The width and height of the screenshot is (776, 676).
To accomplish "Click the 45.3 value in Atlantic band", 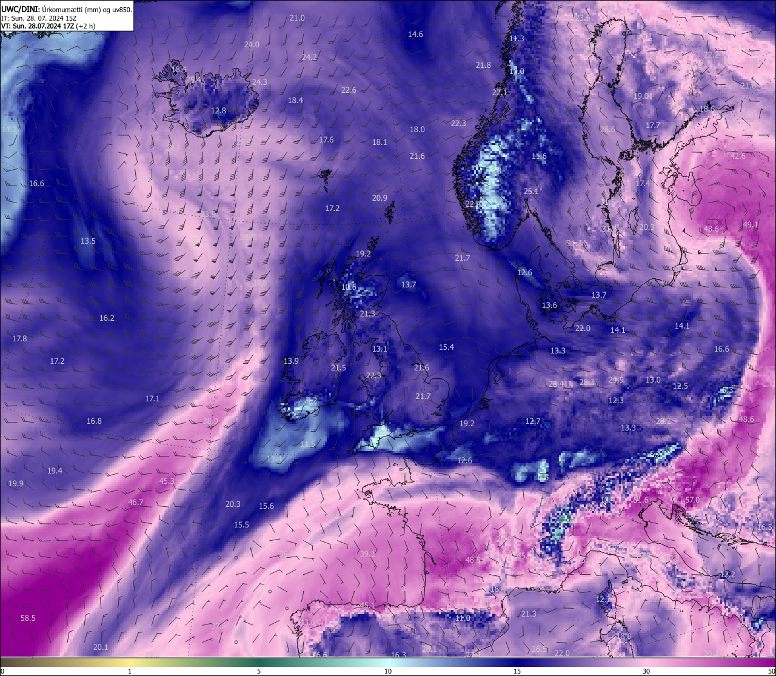I will [x=167, y=481].
